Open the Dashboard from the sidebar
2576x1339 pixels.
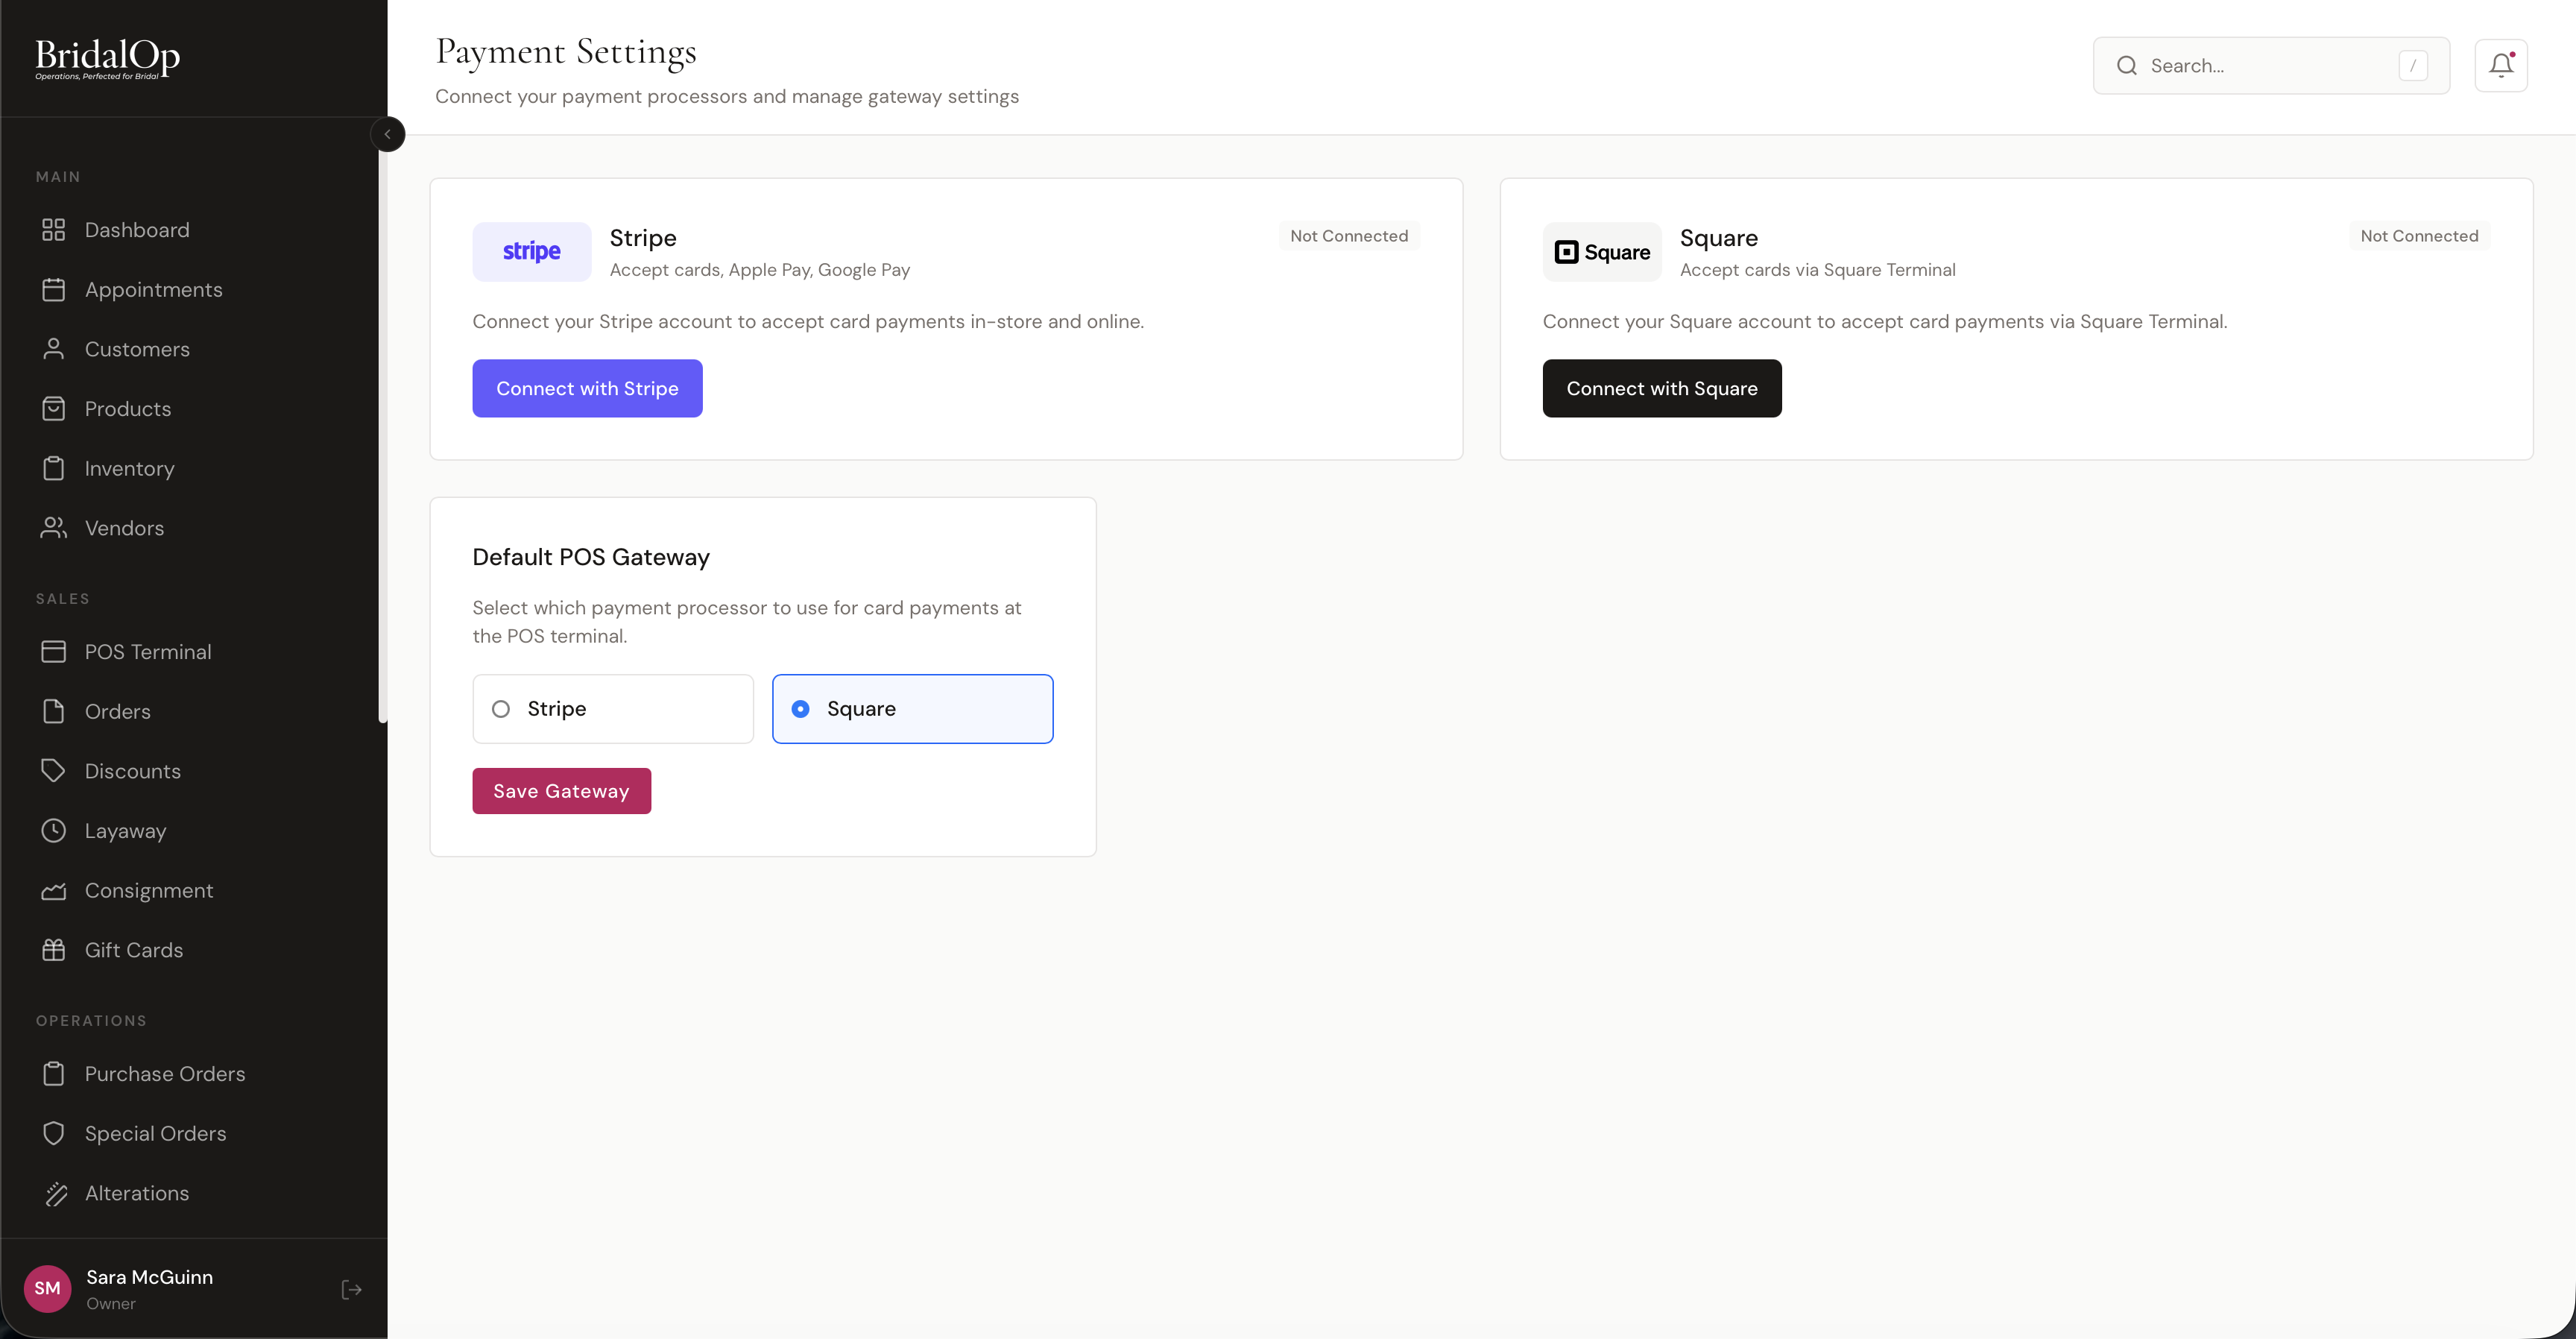click(137, 229)
